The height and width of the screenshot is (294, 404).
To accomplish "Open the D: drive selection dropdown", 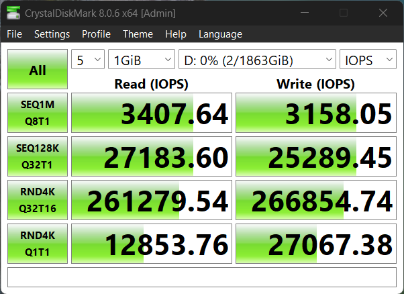I will pyautogui.click(x=257, y=60).
